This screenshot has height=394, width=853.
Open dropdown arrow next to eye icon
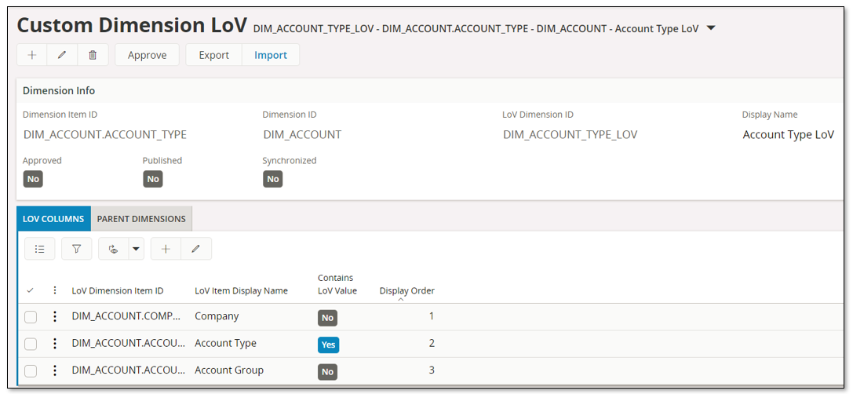[x=136, y=249]
